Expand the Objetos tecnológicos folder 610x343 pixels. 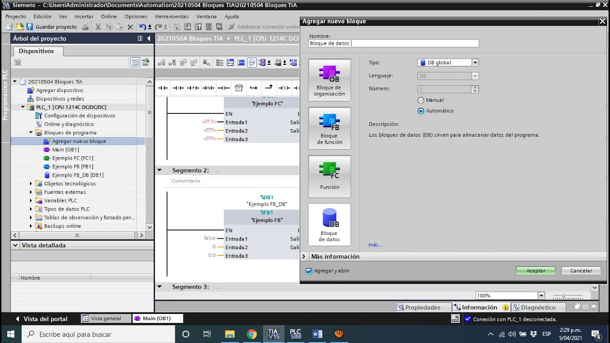[31, 183]
